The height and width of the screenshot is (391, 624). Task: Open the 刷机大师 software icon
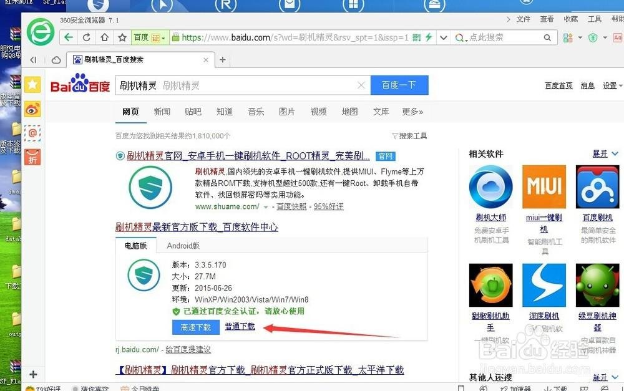pos(490,187)
